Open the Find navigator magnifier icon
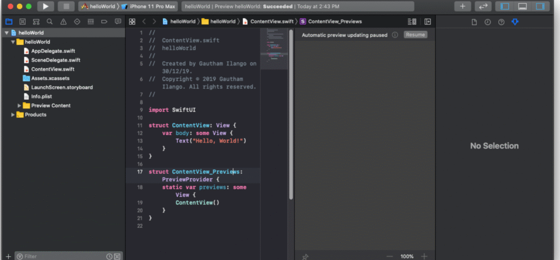This screenshot has height=260, width=560. tap(50, 22)
